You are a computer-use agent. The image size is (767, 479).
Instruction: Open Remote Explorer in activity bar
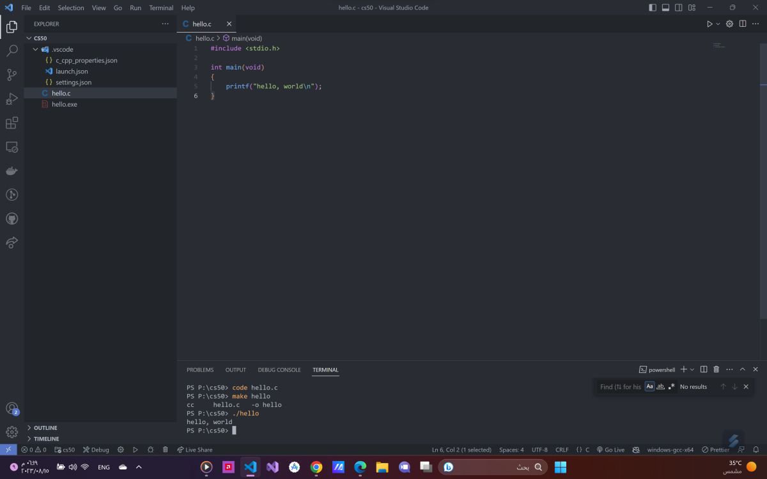coord(12,147)
